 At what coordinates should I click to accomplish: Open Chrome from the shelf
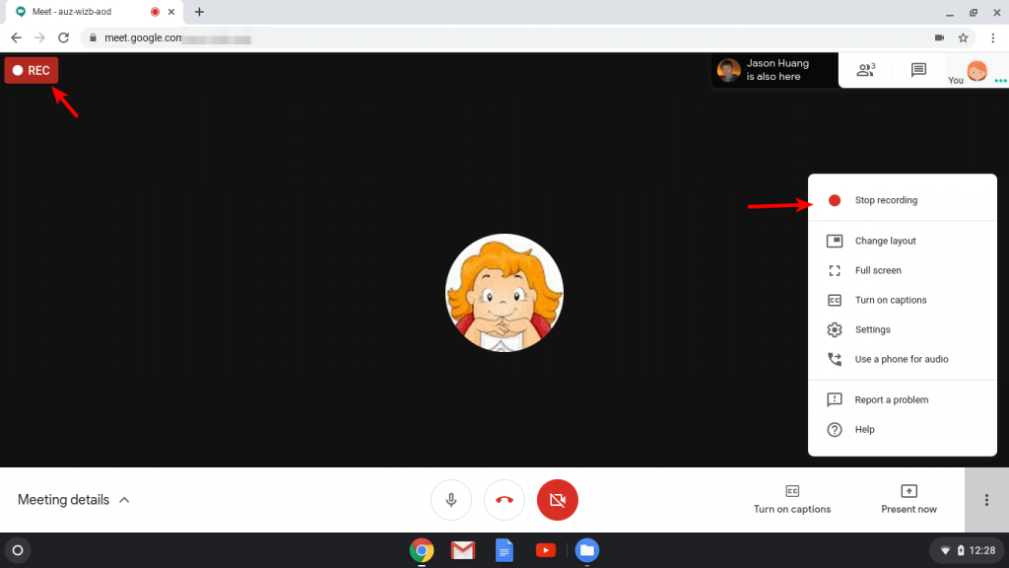[422, 550]
